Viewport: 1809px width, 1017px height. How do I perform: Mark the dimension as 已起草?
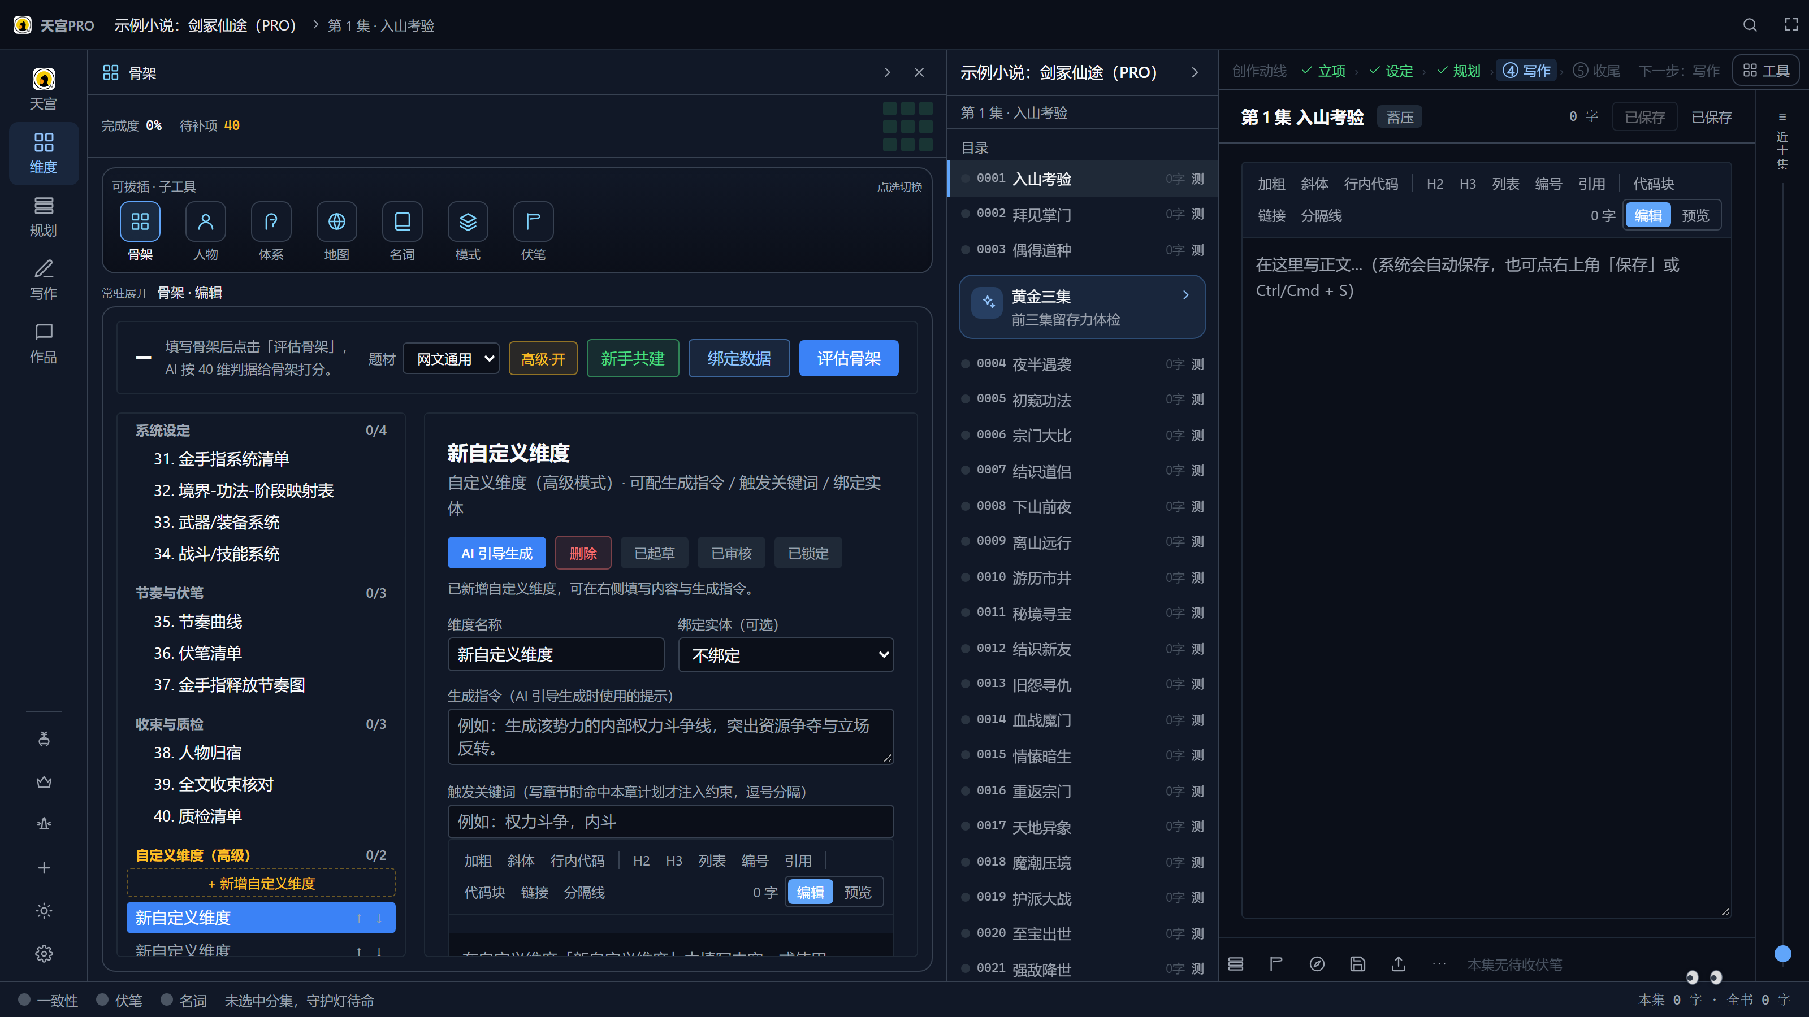(x=655, y=553)
